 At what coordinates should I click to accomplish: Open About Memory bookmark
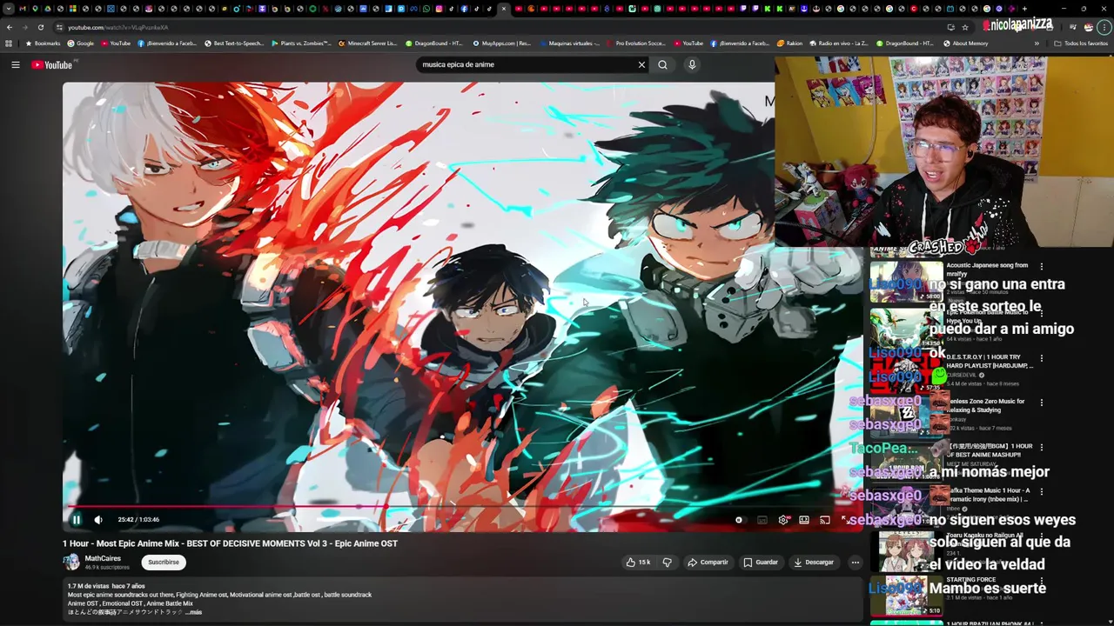pos(965,43)
